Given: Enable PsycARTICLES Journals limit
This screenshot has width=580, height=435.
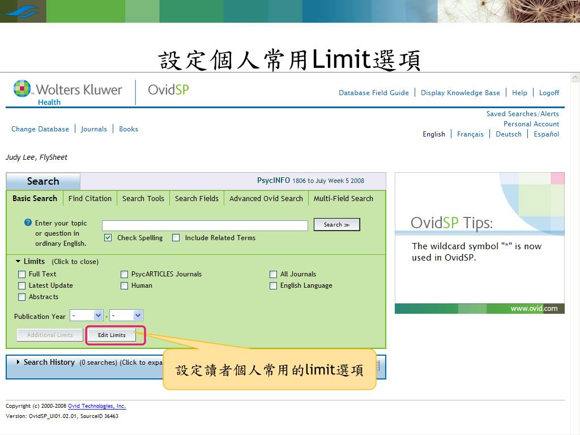Looking at the screenshot, I should (124, 274).
